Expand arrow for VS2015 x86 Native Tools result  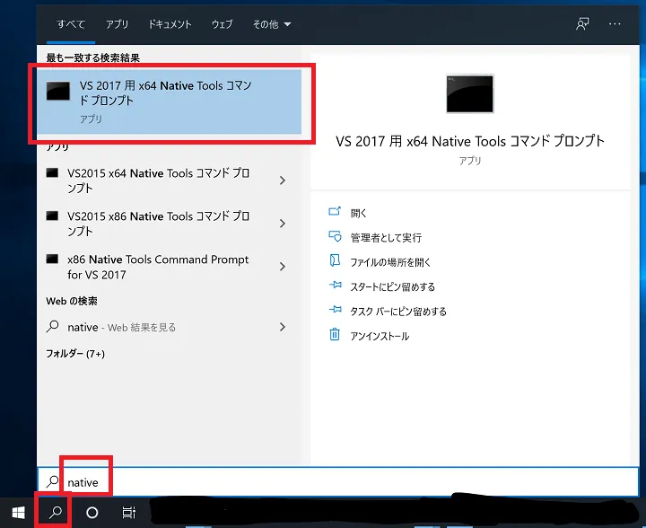coord(283,224)
